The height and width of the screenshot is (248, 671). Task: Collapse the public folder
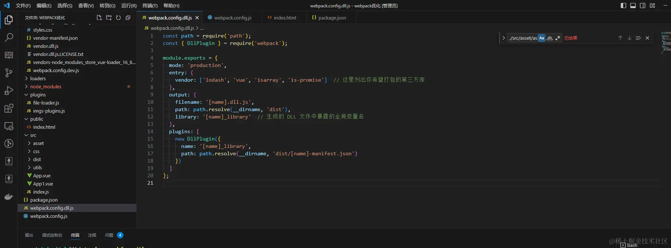click(x=77, y=119)
